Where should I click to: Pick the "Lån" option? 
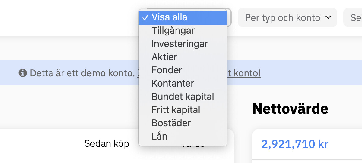(x=159, y=136)
